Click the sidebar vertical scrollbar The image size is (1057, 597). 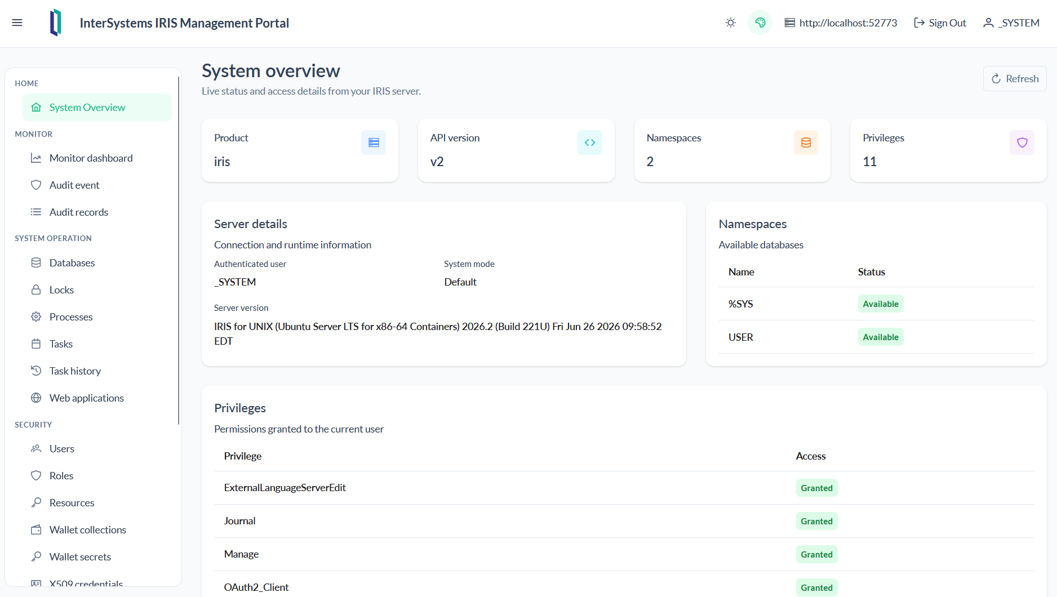pyautogui.click(x=179, y=251)
